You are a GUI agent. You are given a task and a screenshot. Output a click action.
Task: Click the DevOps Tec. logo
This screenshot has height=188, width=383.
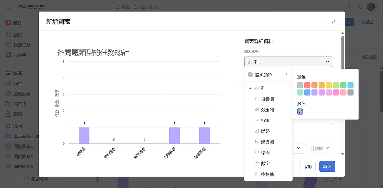(x=32, y=7)
